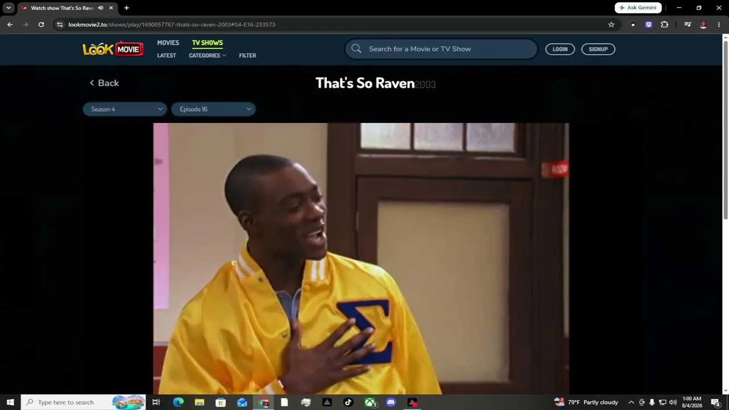Click the Signup button
The height and width of the screenshot is (410, 729).
(598, 49)
